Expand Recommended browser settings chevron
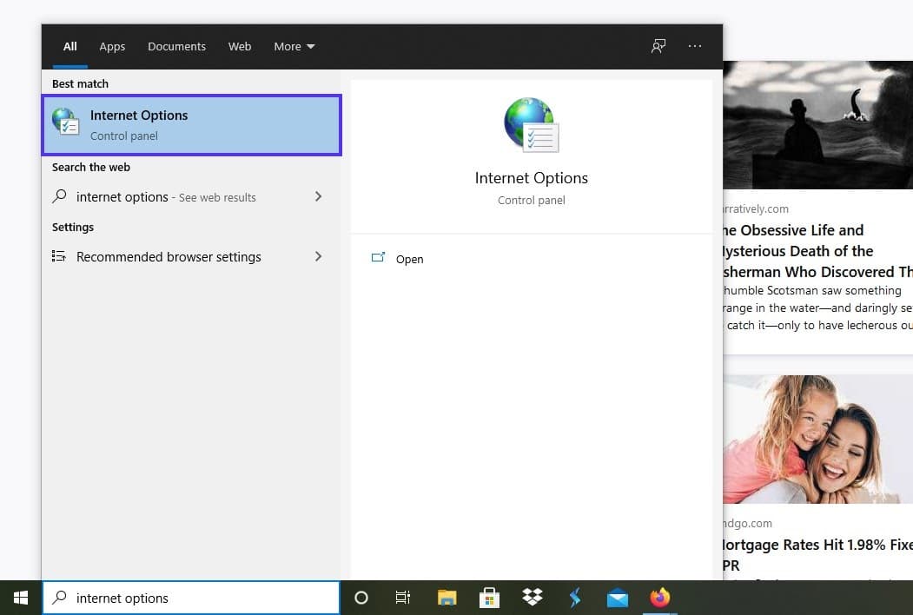913x615 pixels. click(x=318, y=256)
